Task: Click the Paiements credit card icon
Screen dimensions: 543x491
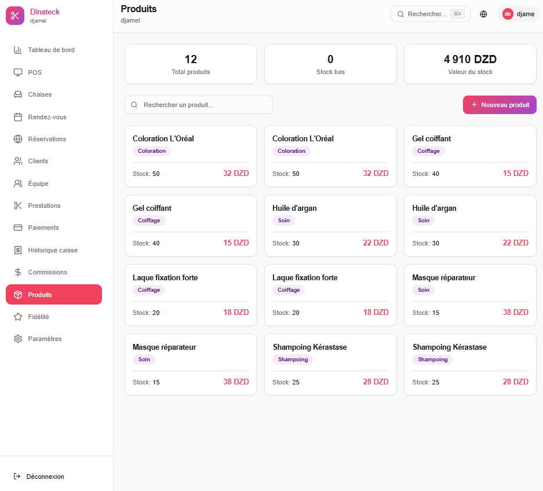Action: (17, 228)
